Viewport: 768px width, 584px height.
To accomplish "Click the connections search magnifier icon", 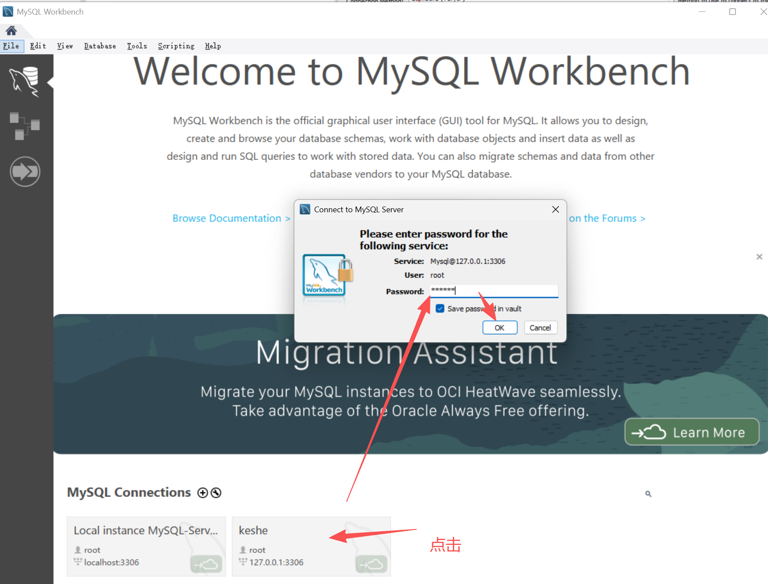I will pos(648,494).
